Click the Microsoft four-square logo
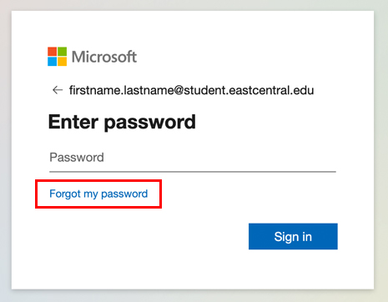388x302 pixels. pos(57,57)
